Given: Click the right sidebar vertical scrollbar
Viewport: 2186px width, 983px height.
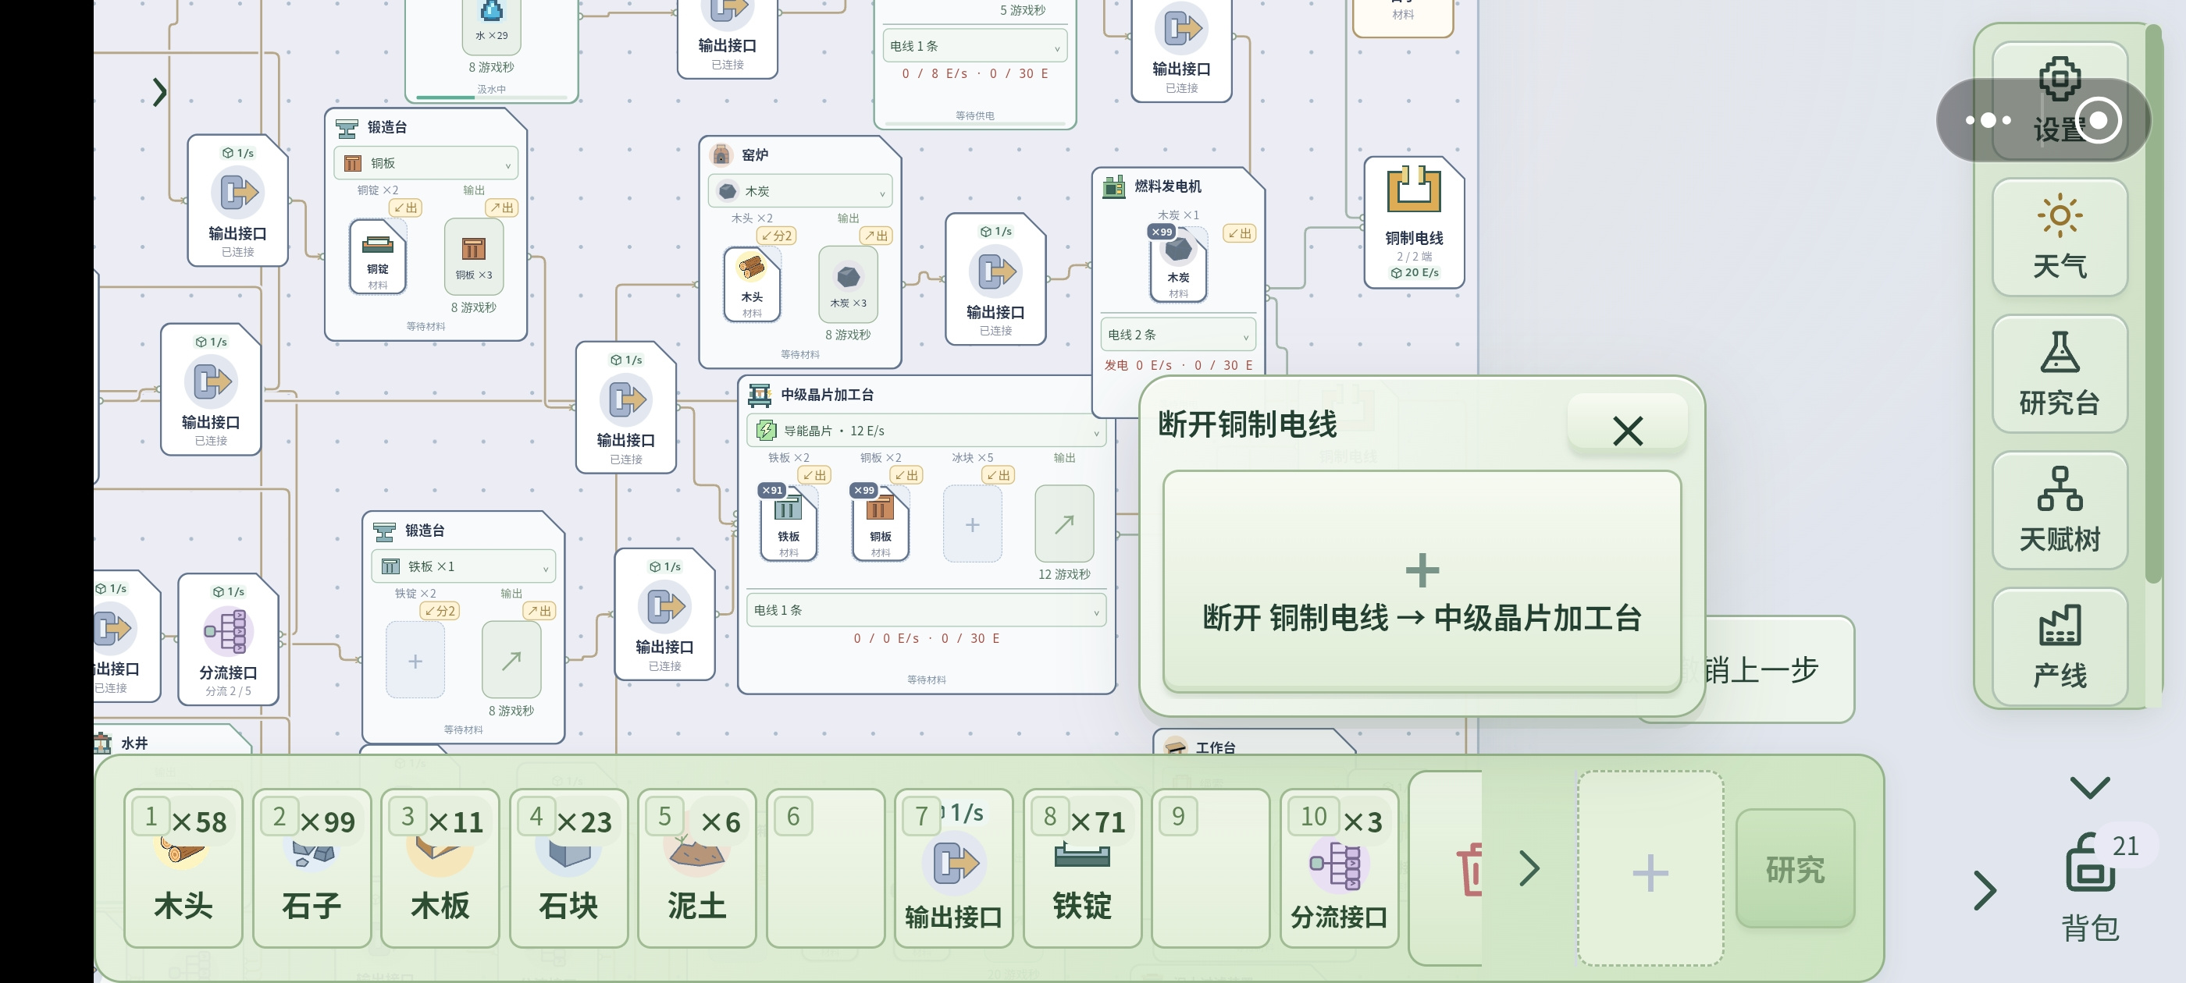Looking at the screenshot, I should click(2153, 305).
